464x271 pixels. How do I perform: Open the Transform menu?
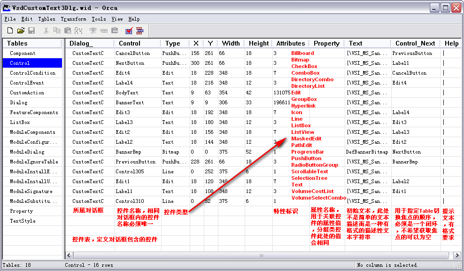coord(73,19)
